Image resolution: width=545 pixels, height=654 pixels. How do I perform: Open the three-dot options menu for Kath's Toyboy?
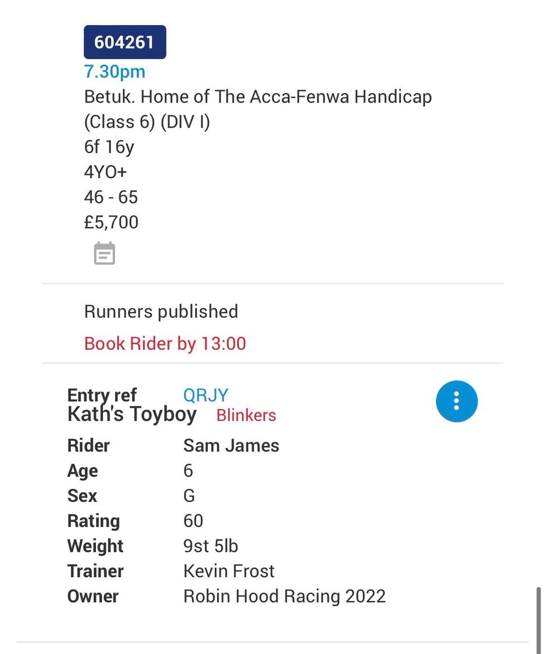pos(457,401)
